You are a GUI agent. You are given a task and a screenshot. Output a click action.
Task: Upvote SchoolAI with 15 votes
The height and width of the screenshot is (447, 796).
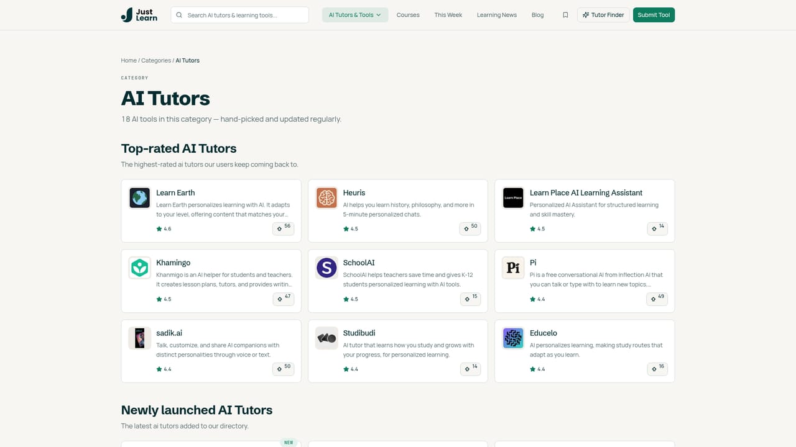pyautogui.click(x=470, y=299)
